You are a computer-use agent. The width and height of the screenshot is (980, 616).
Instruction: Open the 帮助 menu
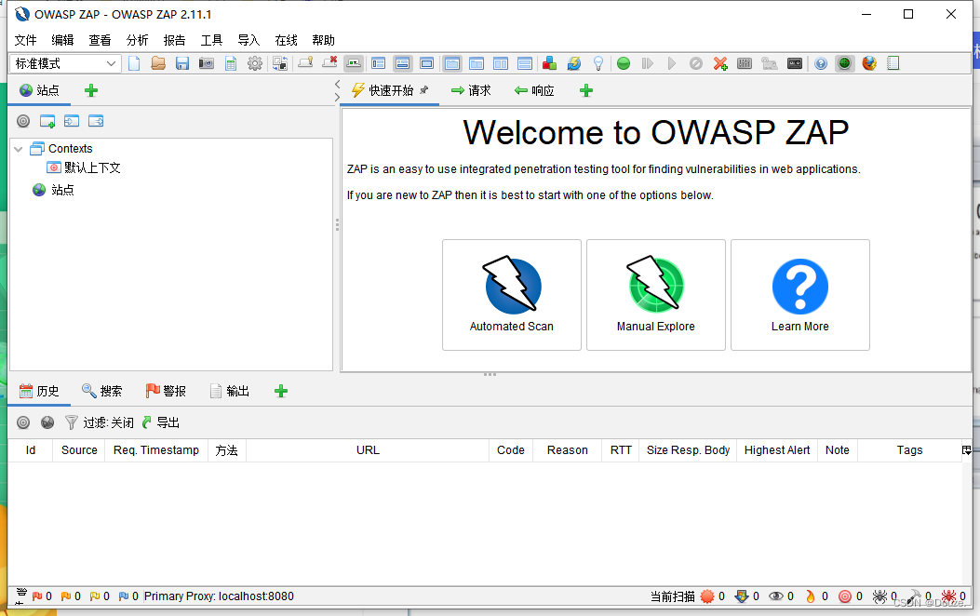coord(323,40)
